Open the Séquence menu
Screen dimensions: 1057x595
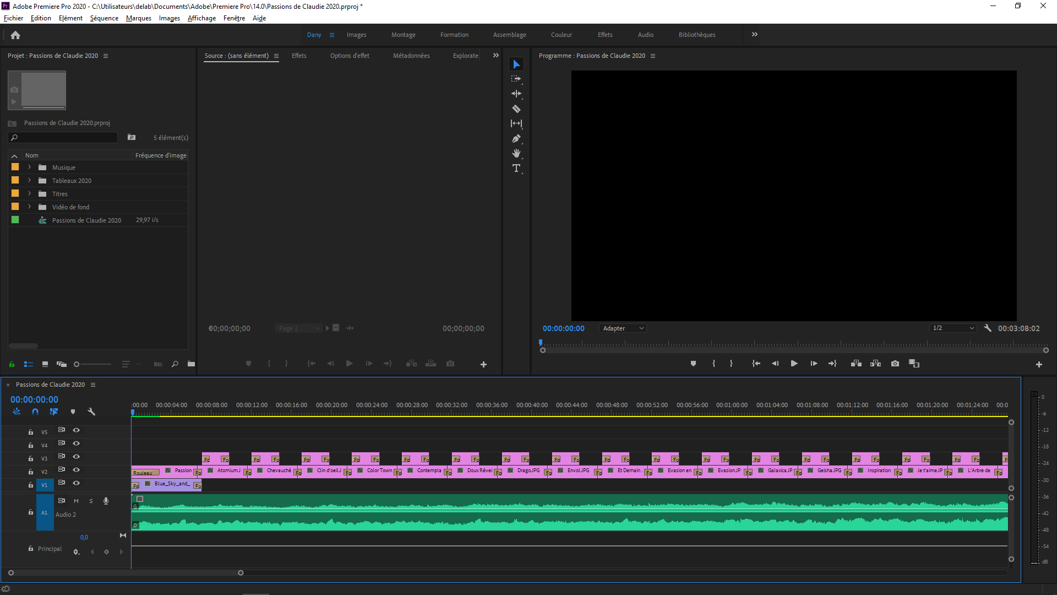coord(104,18)
